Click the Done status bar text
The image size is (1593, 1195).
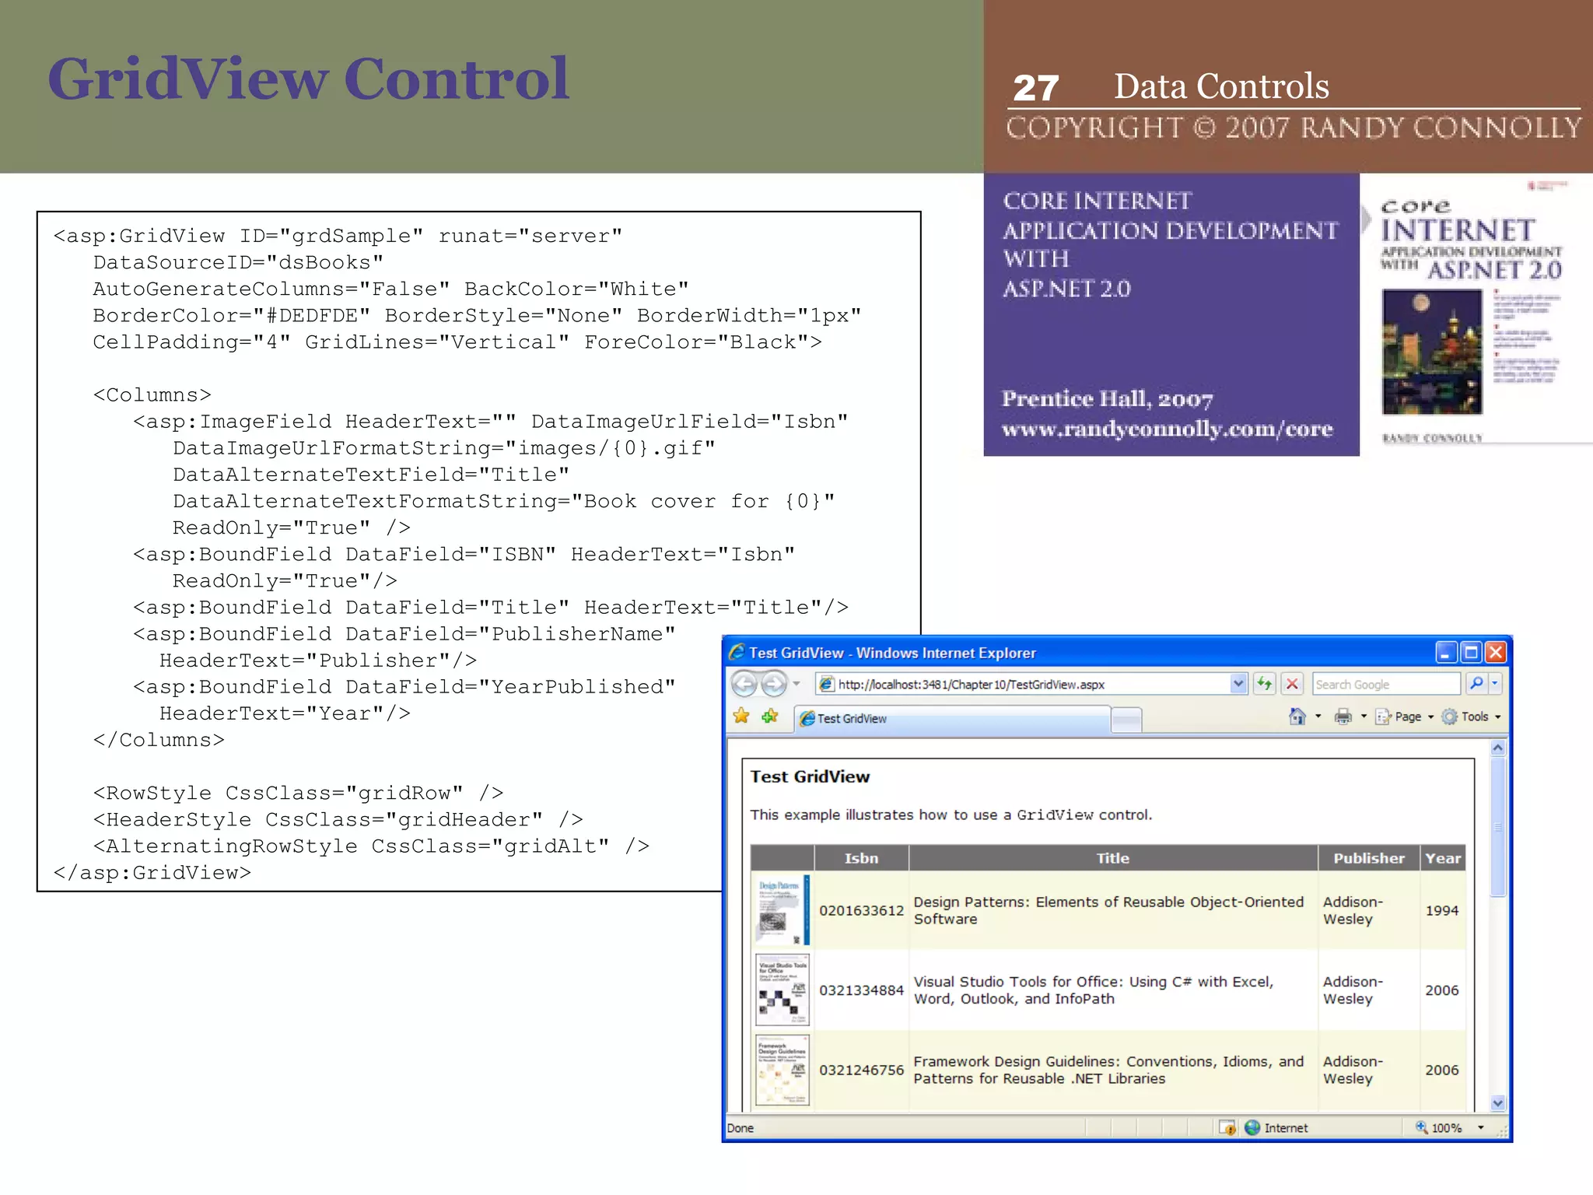pyautogui.click(x=740, y=1128)
